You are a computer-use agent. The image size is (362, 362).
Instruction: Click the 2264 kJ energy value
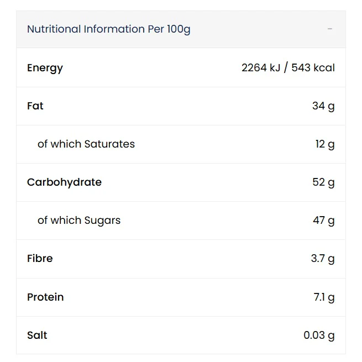[x=261, y=68]
